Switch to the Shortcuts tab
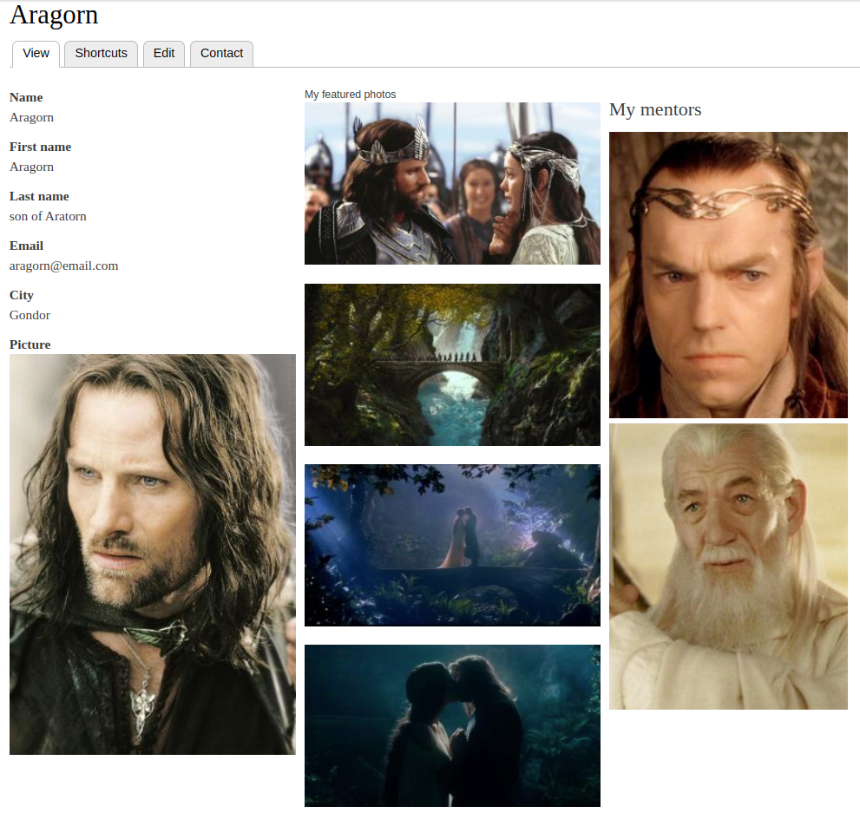This screenshot has width=860, height=813. [101, 54]
